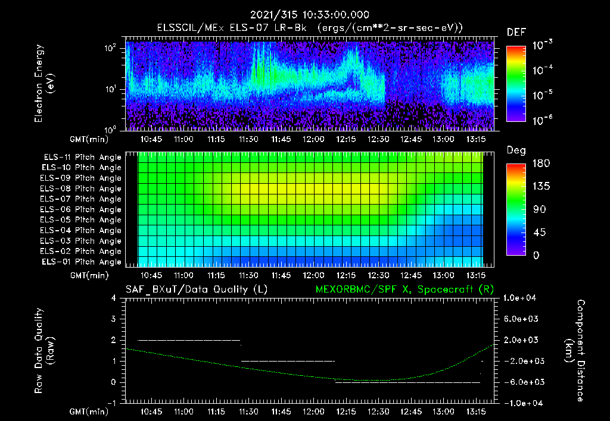Image resolution: width=610 pixels, height=421 pixels.
Task: Select the ELS-06 Pitch Angle row label
Action: 80,210
